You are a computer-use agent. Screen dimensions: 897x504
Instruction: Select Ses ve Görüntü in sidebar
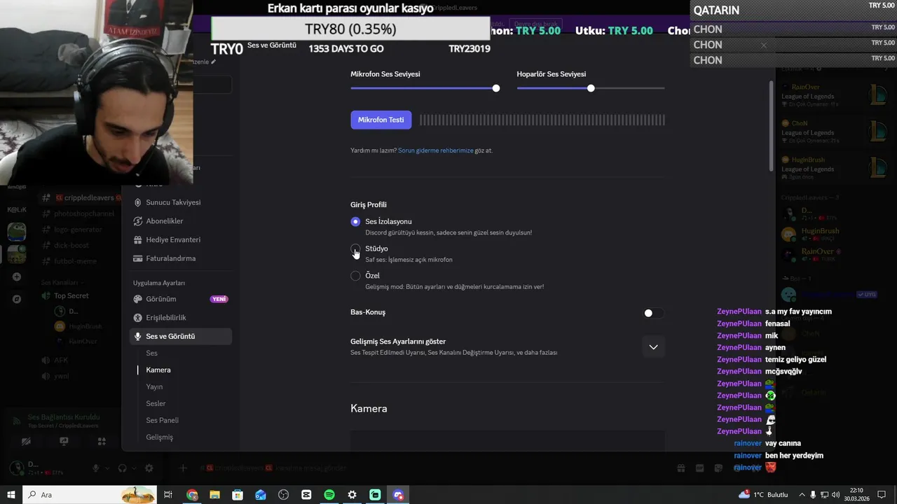click(x=181, y=337)
